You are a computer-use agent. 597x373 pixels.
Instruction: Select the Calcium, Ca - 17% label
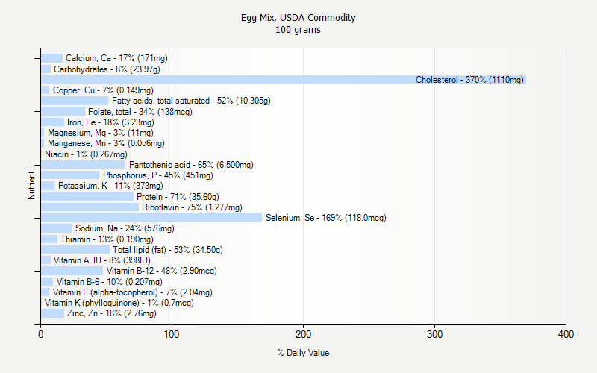pos(116,58)
